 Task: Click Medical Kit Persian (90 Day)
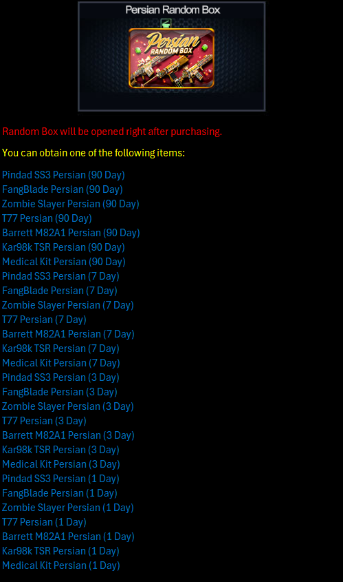[64, 262]
